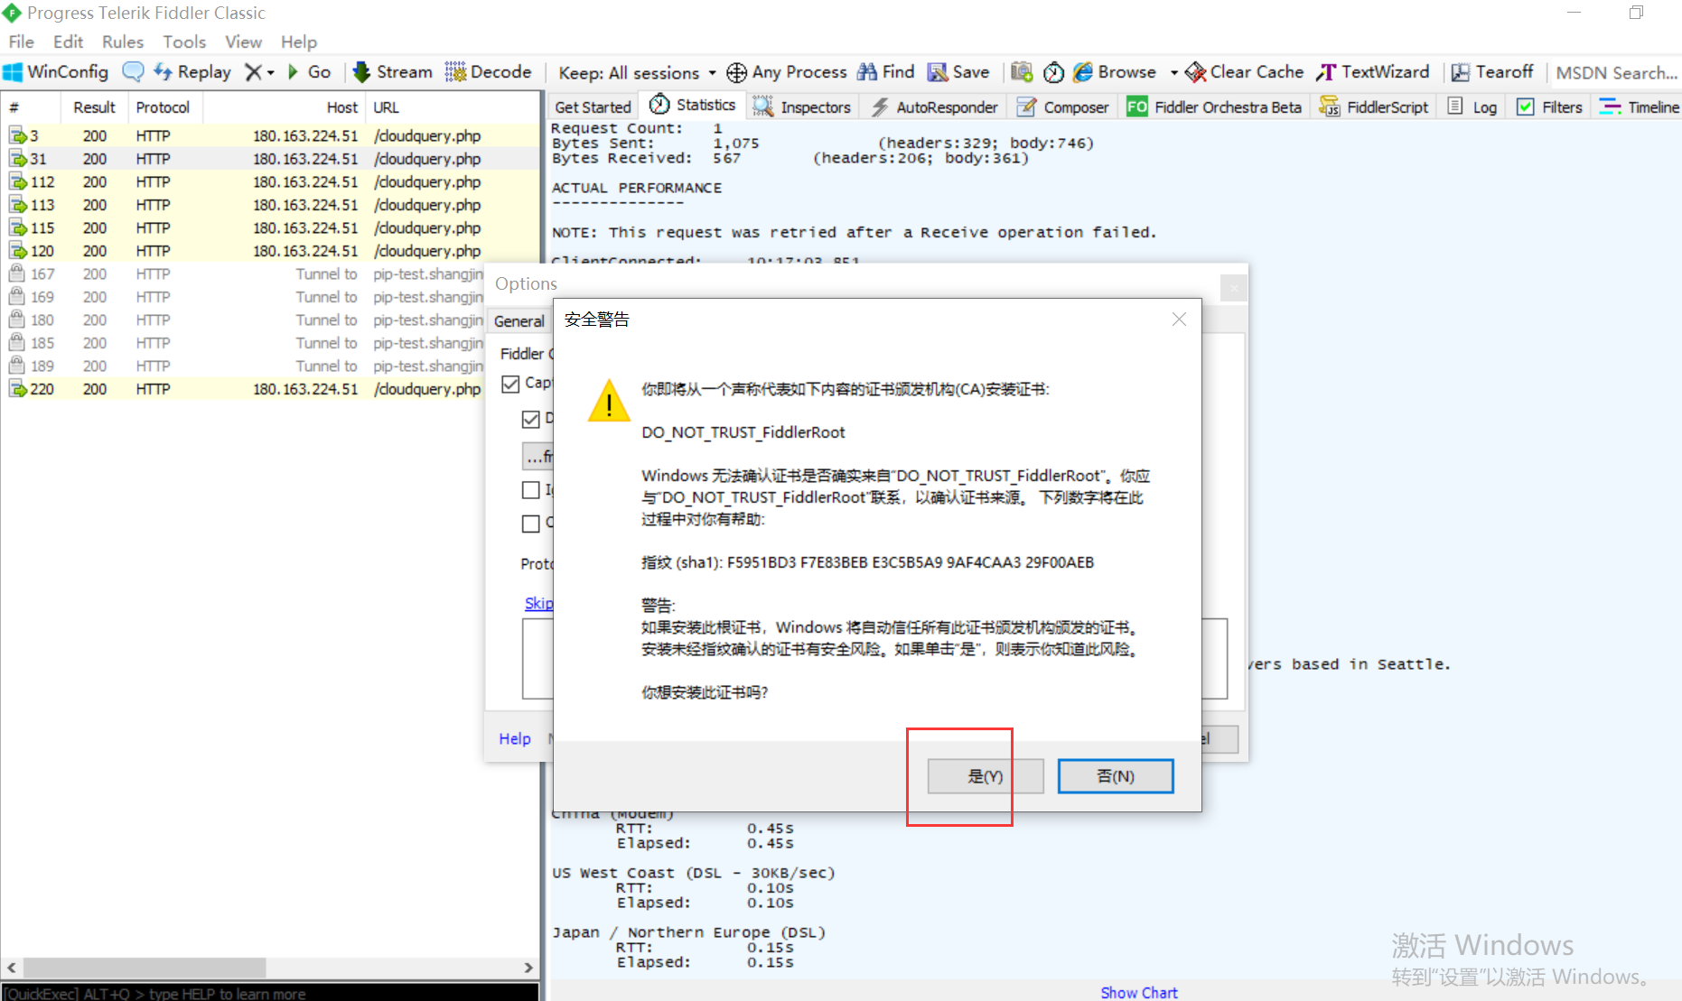Viewport: 1682px width, 1001px height.
Task: Switch to the Log tab
Action: coord(1472,107)
